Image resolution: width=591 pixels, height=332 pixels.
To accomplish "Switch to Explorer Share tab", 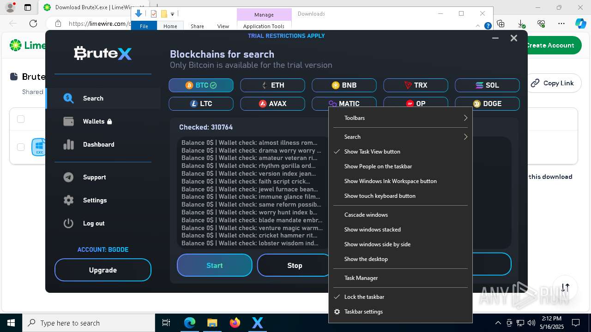I will coord(197,26).
